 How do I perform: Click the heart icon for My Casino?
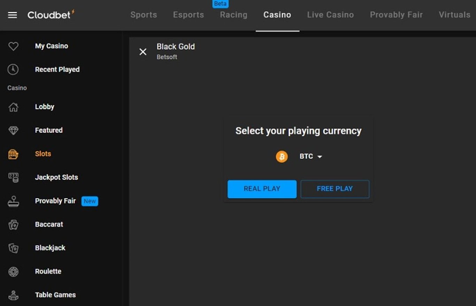point(13,46)
